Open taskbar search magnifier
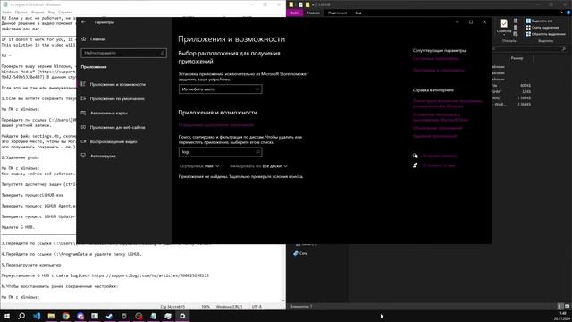This screenshot has height=322, width=572. tap(21, 316)
